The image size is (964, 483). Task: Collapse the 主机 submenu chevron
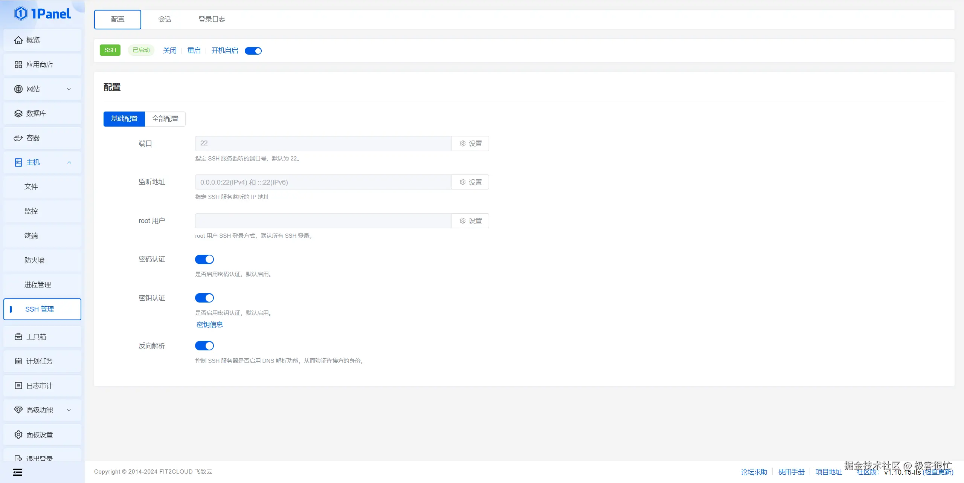pyautogui.click(x=69, y=162)
